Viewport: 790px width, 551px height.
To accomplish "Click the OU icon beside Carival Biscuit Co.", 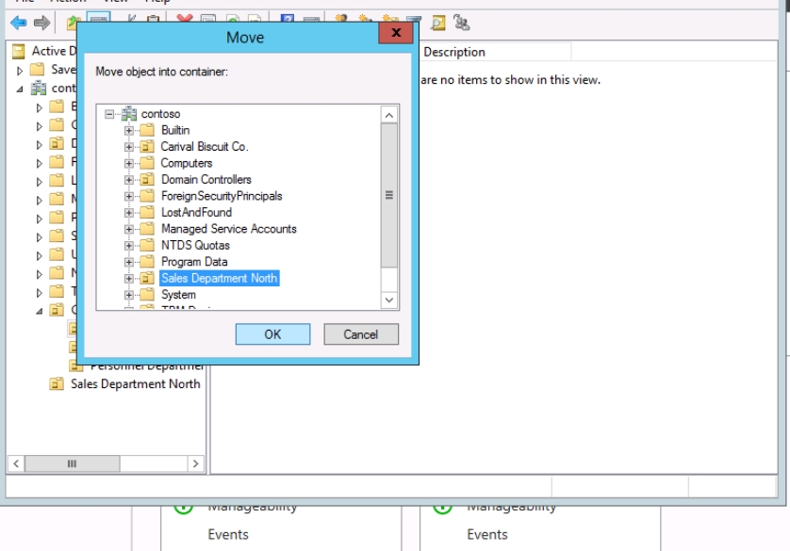I will pos(147,147).
